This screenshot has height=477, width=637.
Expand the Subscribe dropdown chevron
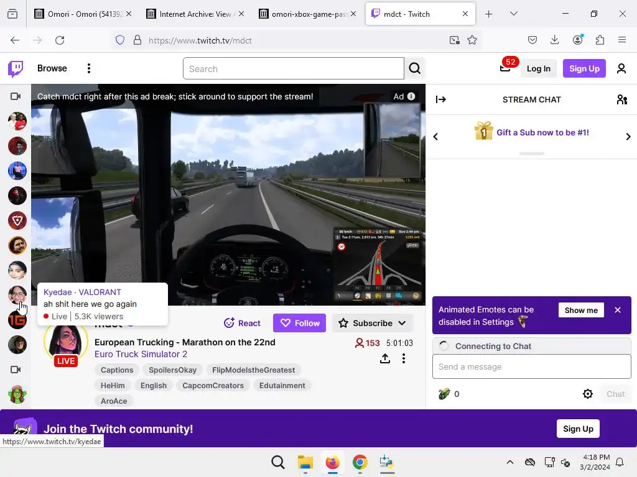click(402, 323)
